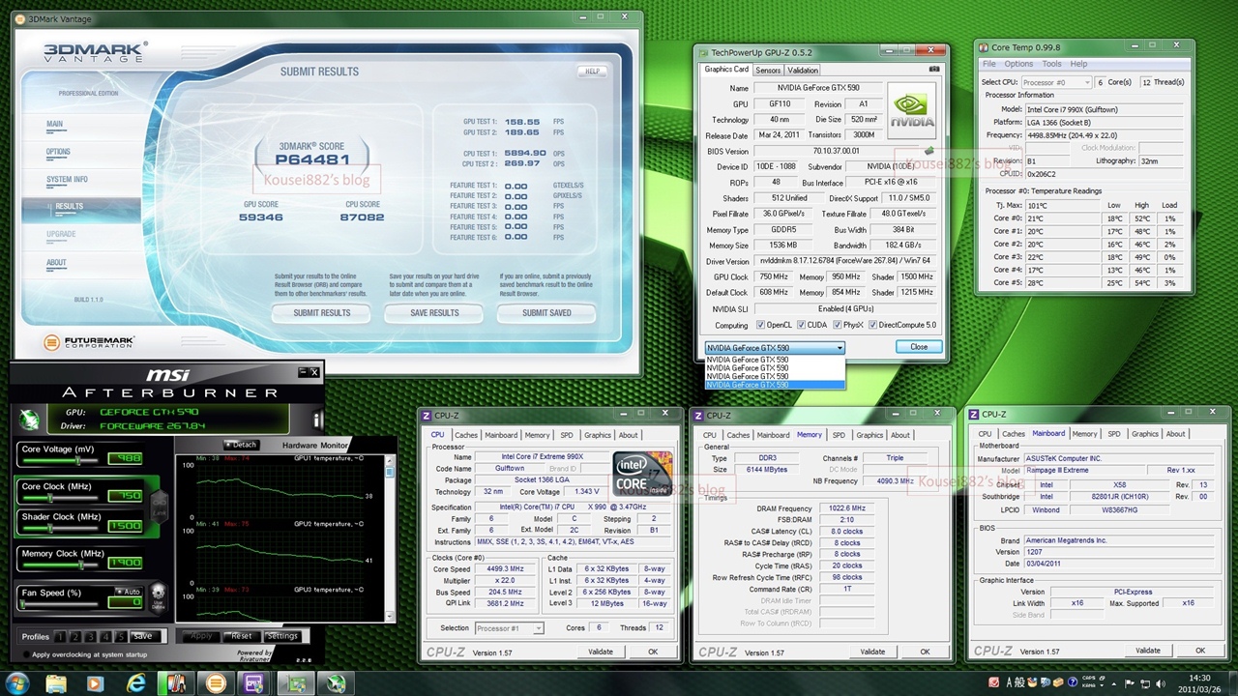Open the GPU selection dropdown in GPU-Z

(775, 347)
